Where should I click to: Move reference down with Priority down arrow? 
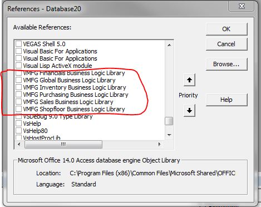pyautogui.click(x=189, y=110)
